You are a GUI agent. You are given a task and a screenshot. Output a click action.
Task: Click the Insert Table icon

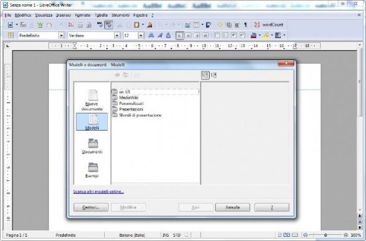click(x=196, y=25)
